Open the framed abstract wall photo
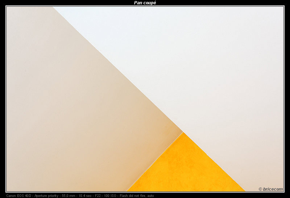 (145, 99)
